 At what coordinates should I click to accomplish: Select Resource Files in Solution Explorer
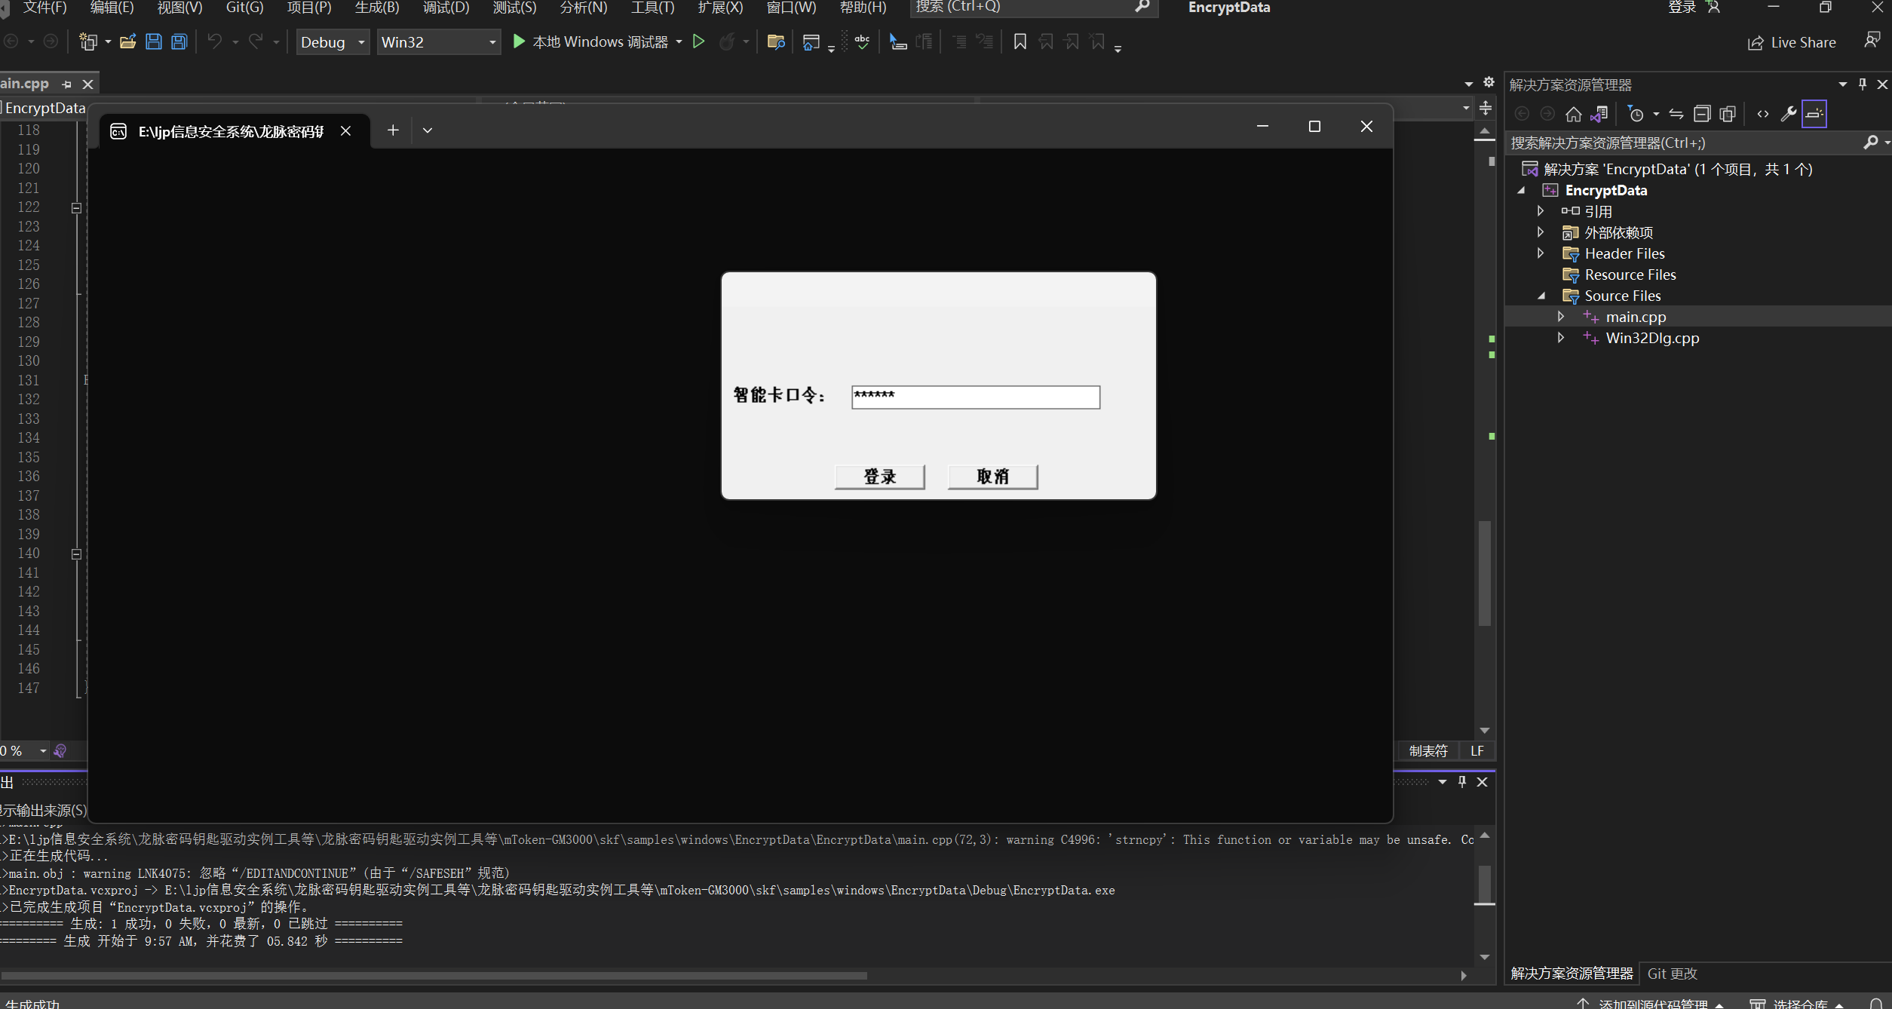tap(1630, 274)
